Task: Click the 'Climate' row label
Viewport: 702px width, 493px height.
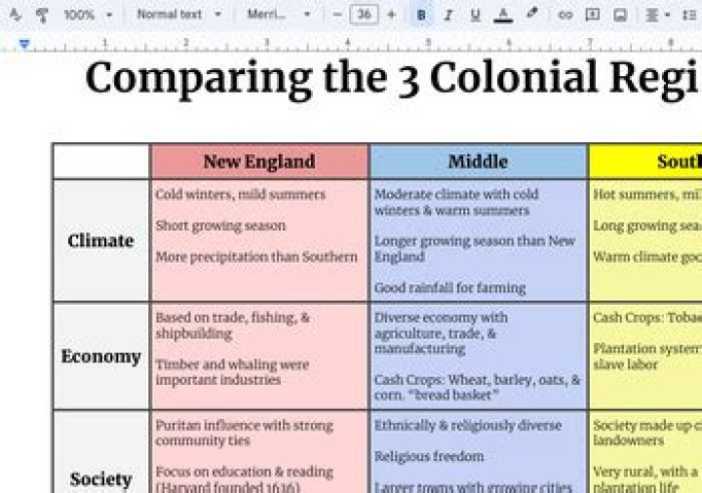Action: [100, 241]
